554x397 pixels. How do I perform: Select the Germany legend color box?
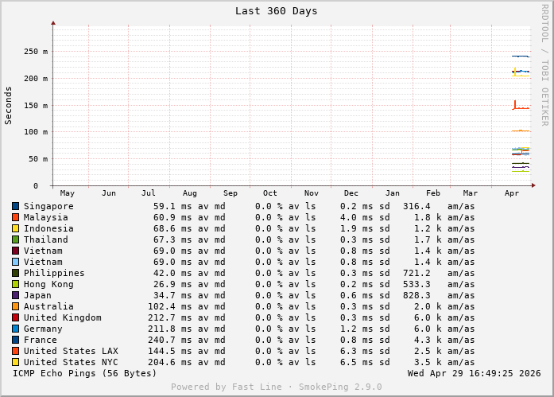tap(15, 329)
